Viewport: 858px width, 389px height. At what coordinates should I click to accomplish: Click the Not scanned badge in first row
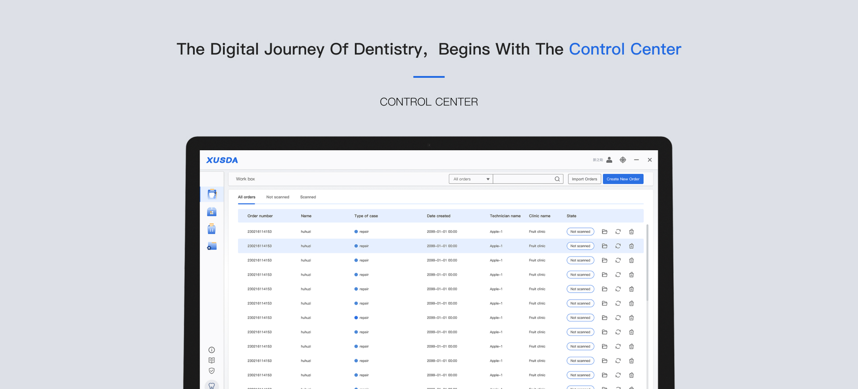[x=580, y=232]
